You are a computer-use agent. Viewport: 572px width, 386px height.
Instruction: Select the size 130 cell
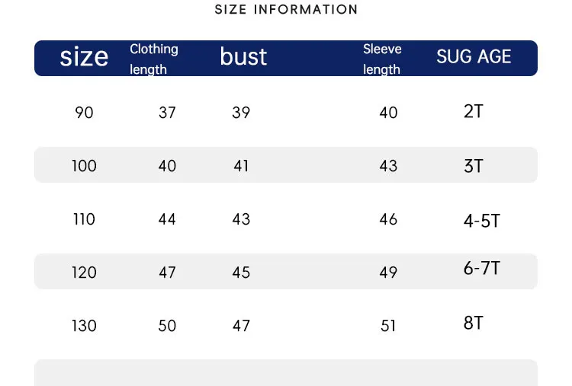coord(84,326)
